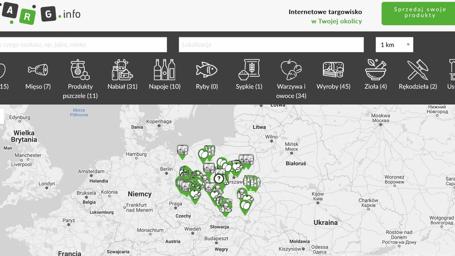Open the 1 km search radius dropdown

pyautogui.click(x=394, y=44)
